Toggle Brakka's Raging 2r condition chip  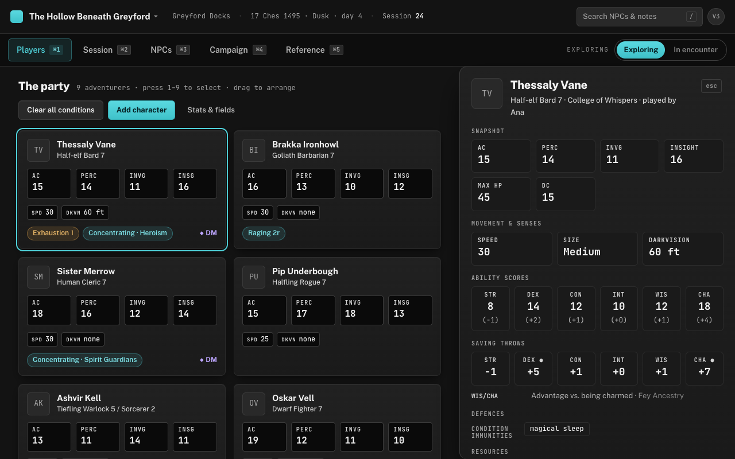click(264, 234)
